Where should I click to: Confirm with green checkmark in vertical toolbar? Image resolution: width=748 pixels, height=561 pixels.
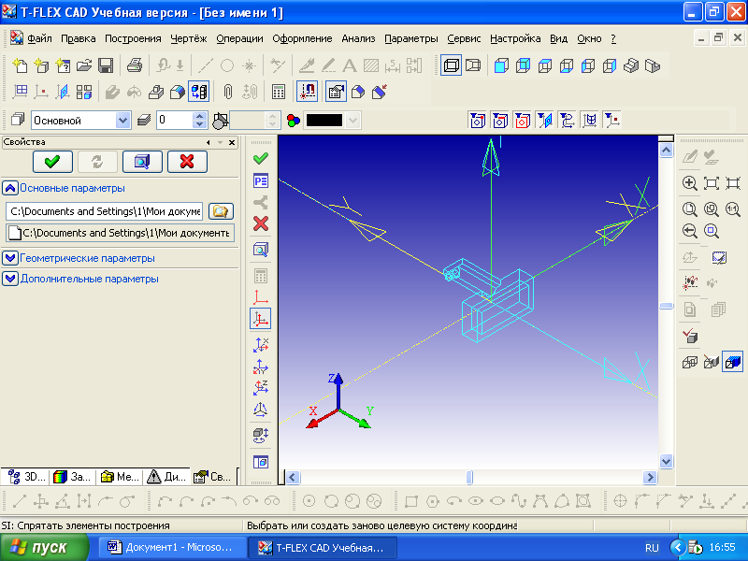pos(261,158)
